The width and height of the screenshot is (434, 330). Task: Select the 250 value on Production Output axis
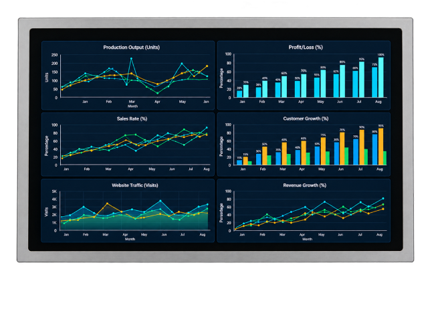click(x=55, y=55)
